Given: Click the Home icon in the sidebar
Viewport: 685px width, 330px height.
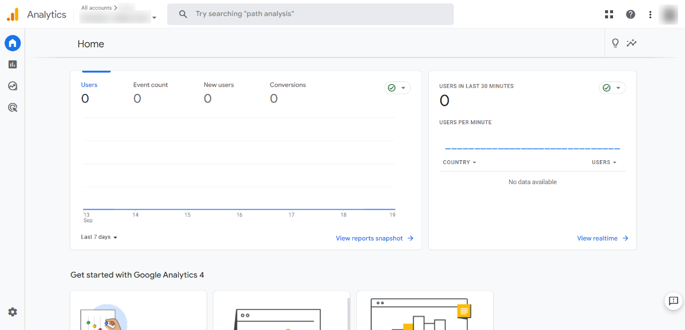Looking at the screenshot, I should [x=13, y=43].
